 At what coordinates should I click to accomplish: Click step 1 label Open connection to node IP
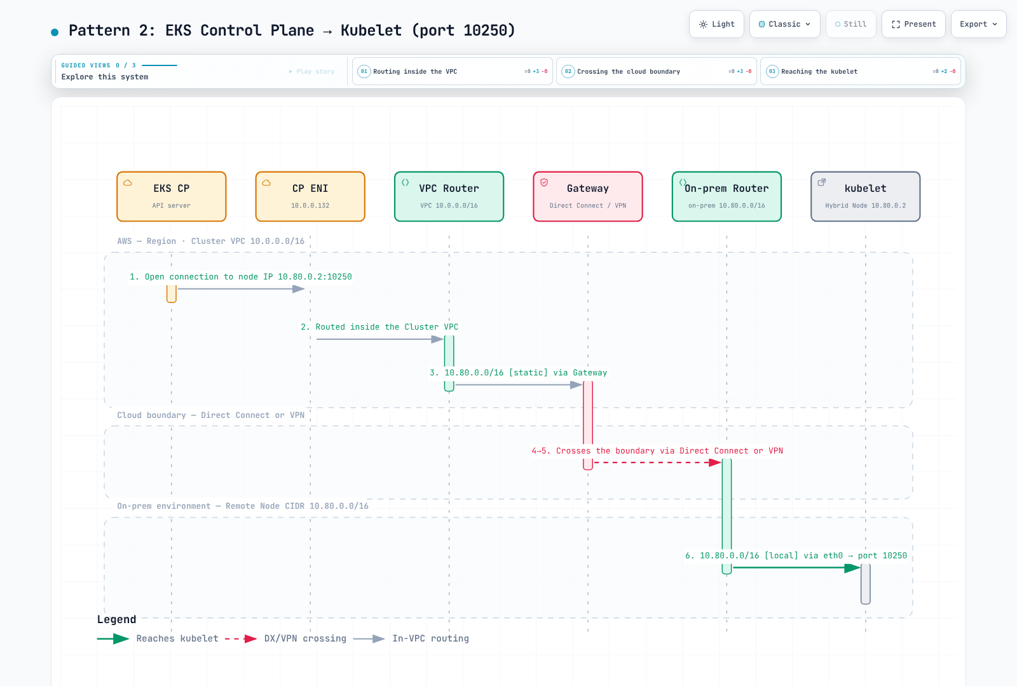tap(241, 277)
